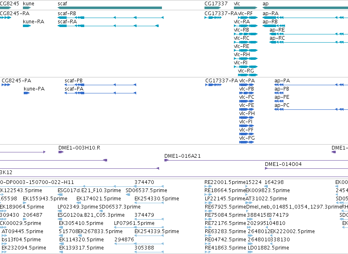Select the vlc gene label in top track
The height and width of the screenshot is (254, 348).
pos(237,4)
